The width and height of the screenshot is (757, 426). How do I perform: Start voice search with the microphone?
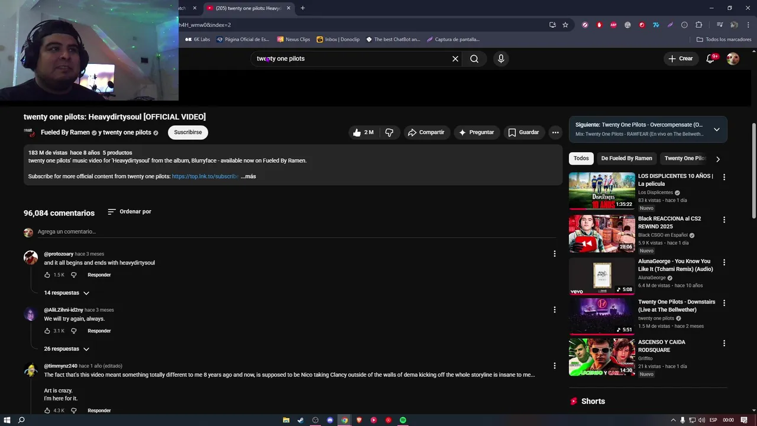click(x=501, y=59)
